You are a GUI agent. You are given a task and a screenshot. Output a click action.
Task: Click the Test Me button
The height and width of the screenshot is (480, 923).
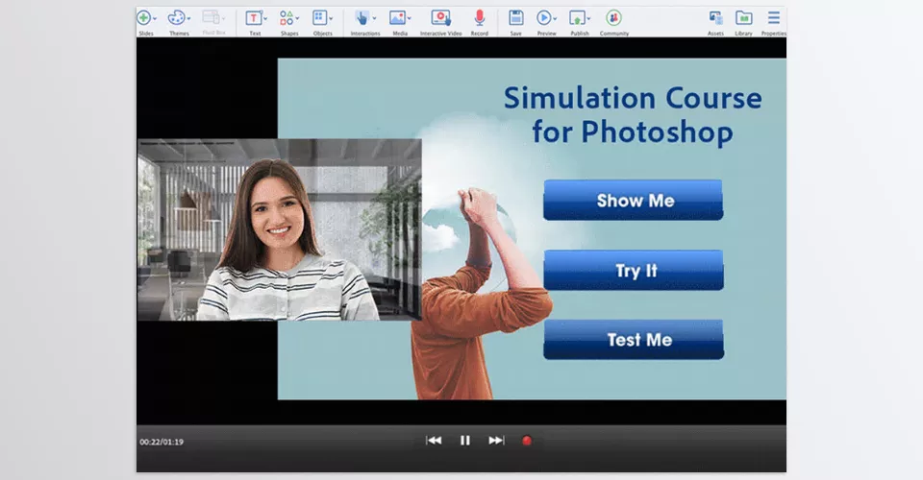click(634, 340)
